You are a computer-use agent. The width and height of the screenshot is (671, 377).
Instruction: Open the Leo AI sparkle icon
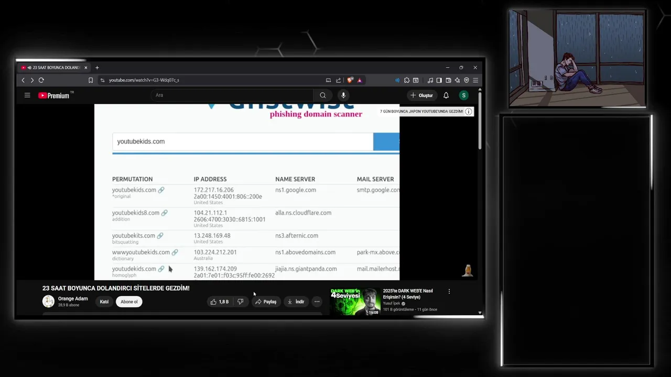tap(457, 80)
